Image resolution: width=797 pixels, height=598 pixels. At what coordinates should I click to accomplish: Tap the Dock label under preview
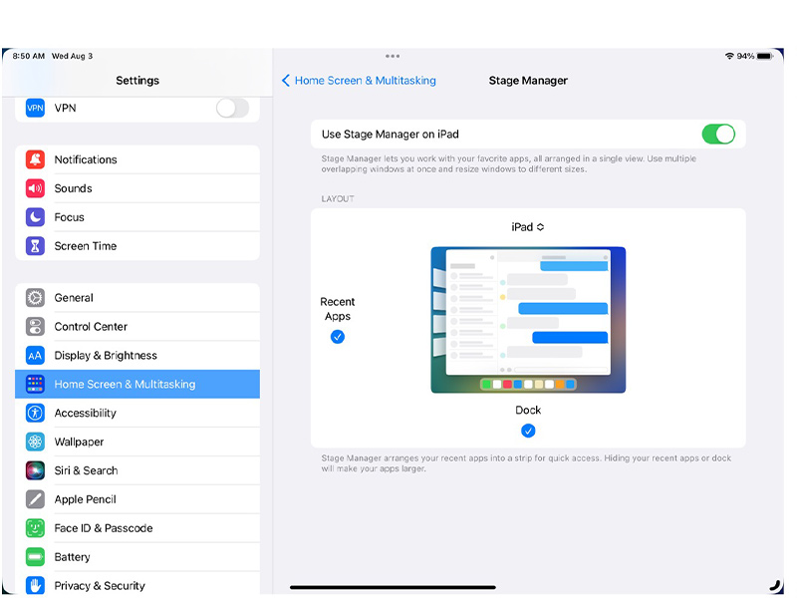528,410
